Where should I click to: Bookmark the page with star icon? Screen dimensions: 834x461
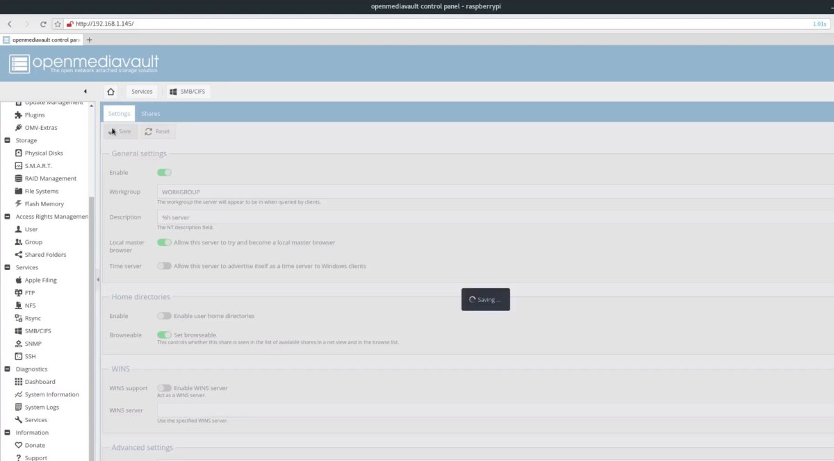(58, 24)
